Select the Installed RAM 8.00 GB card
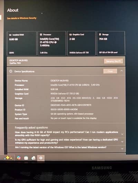 22,43
